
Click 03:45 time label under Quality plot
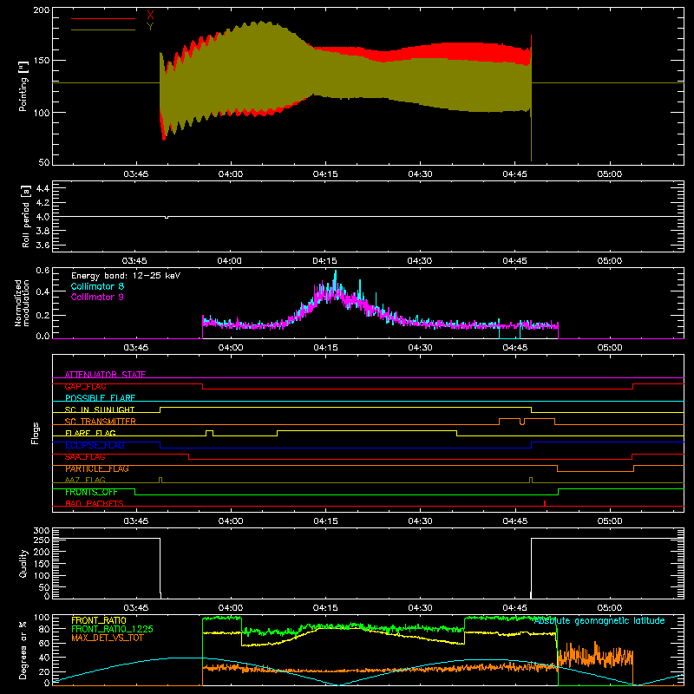136,608
